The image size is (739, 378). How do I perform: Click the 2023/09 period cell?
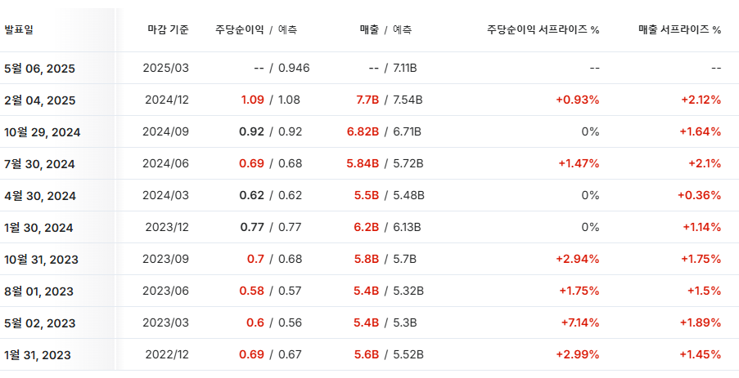point(165,259)
